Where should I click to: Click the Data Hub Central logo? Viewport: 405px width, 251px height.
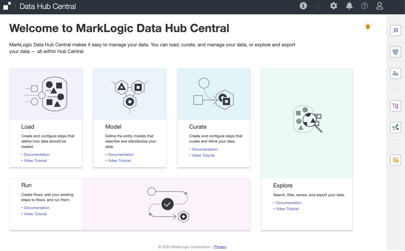7,6
